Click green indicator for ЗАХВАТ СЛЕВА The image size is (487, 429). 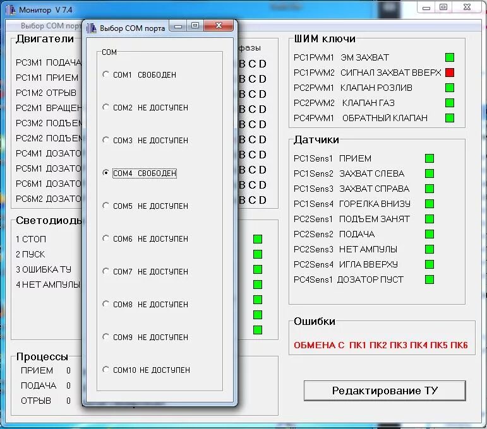(430, 173)
